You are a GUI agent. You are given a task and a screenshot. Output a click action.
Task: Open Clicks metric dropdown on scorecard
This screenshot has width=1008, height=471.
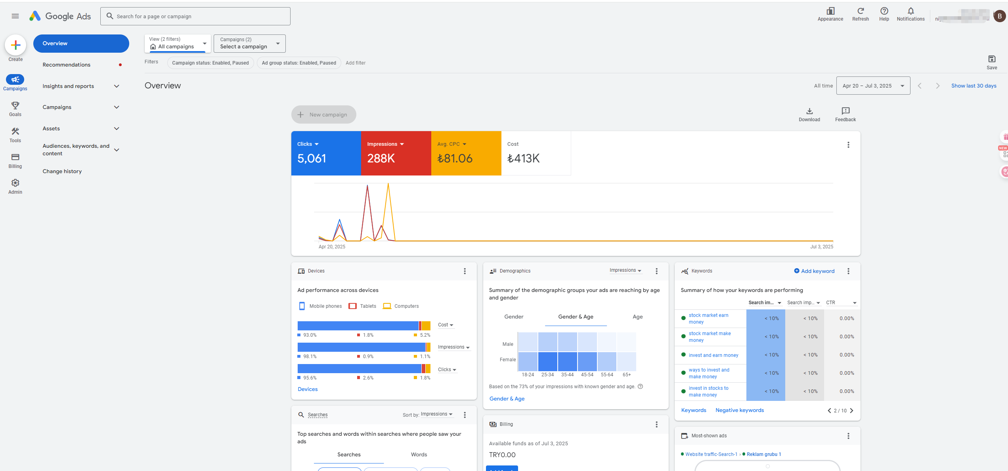pyautogui.click(x=308, y=144)
